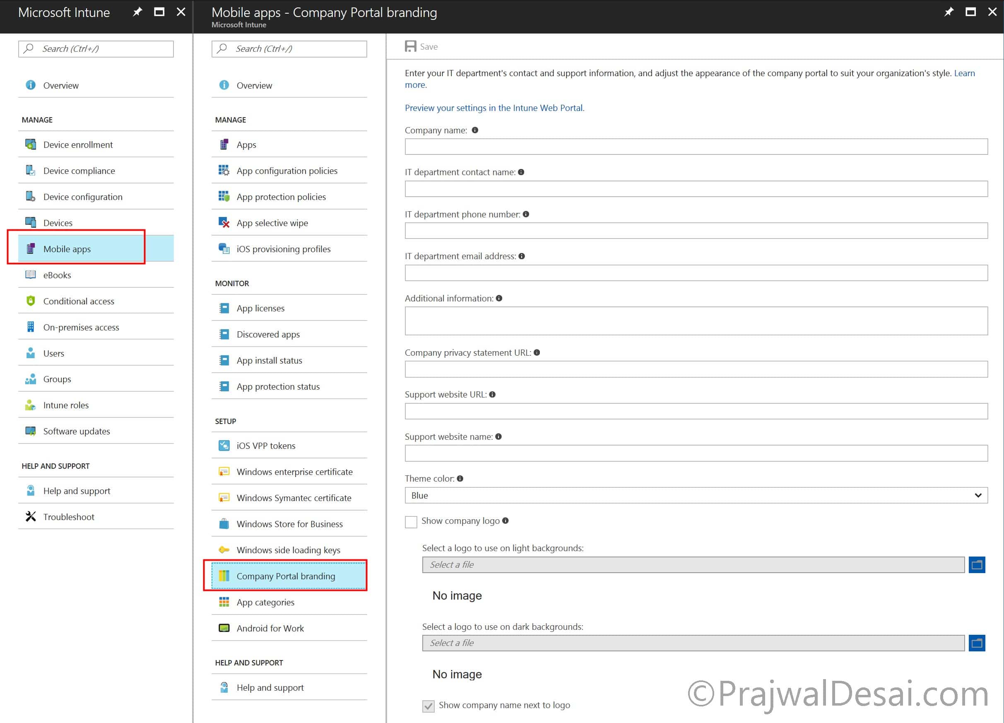The image size is (1004, 723).
Task: Open App protection status
Action: pyautogui.click(x=289, y=386)
